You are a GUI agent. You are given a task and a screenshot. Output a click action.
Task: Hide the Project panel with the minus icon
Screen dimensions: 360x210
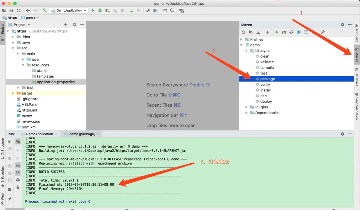pyautogui.click(x=82, y=25)
